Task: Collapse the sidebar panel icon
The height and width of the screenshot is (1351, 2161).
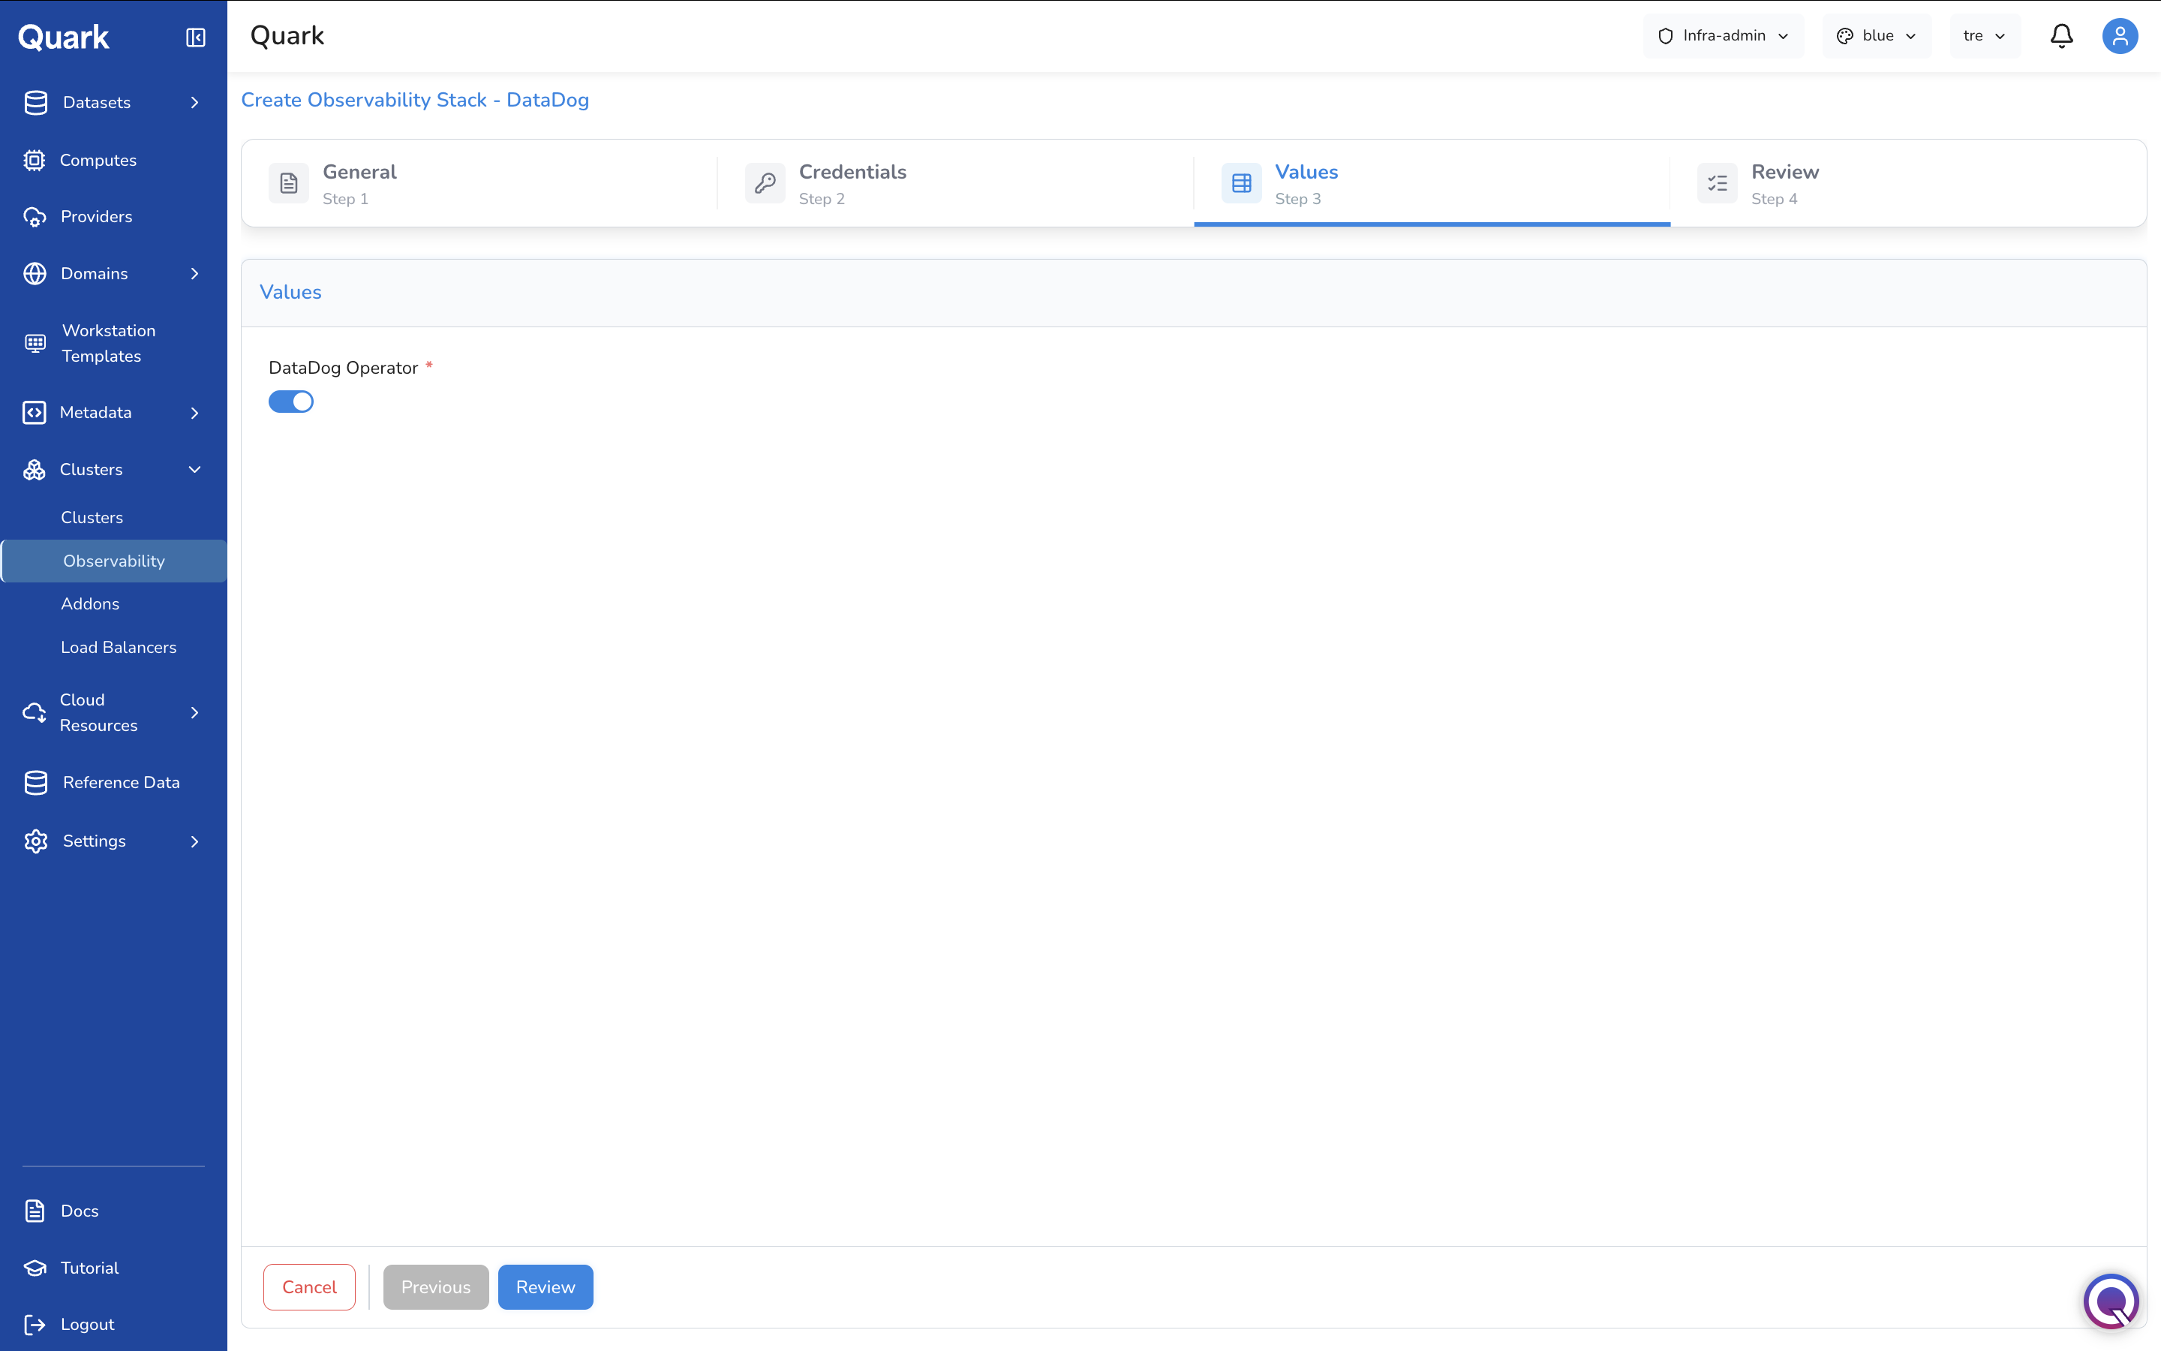Action: (196, 38)
